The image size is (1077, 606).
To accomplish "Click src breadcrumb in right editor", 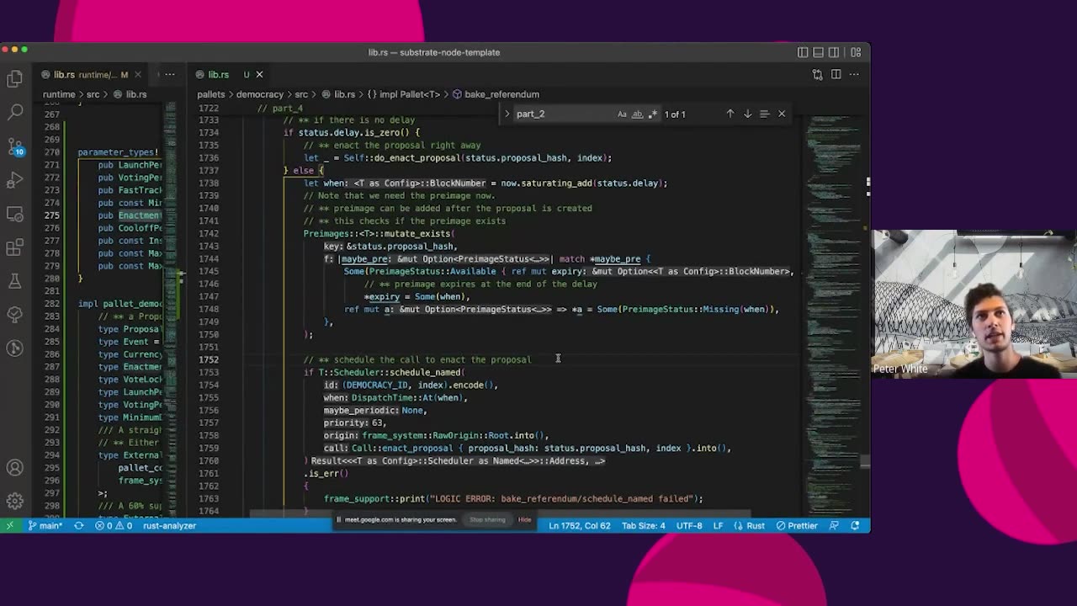I will 301,94.
